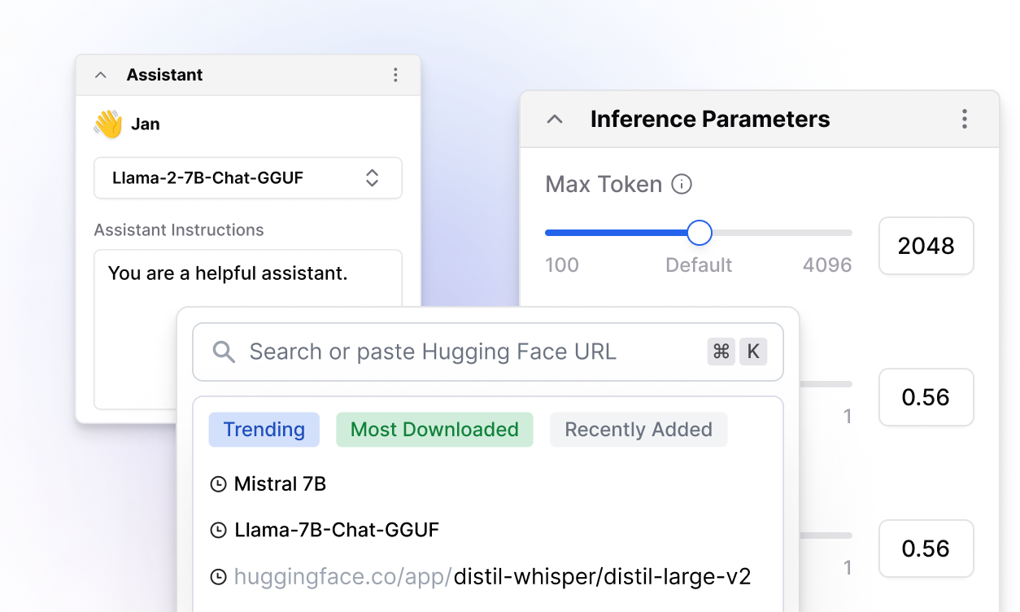Switch to the Most Downloaded tab

[x=434, y=430]
